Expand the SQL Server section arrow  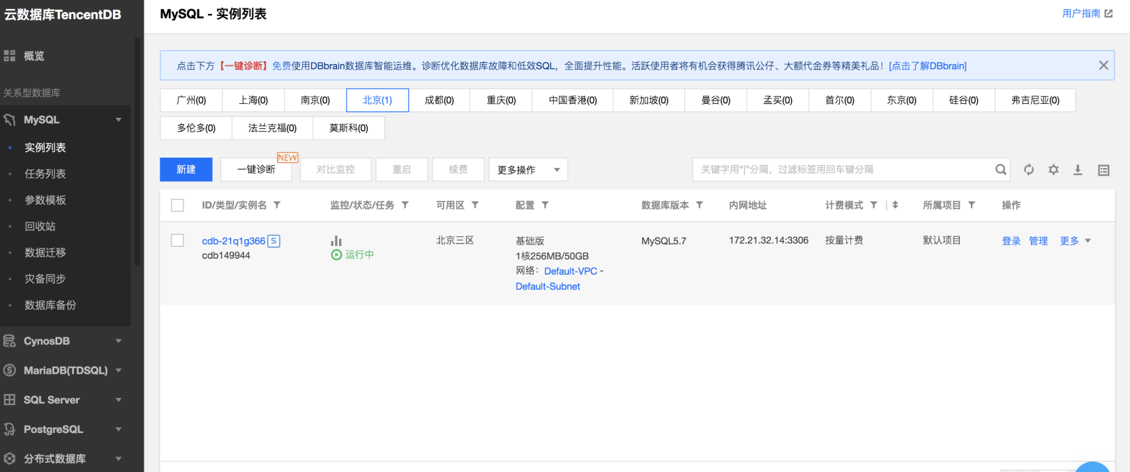click(x=119, y=400)
